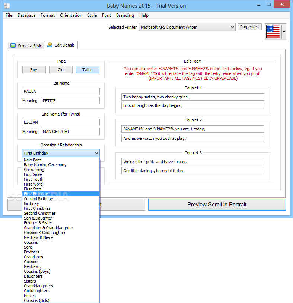Select Second Christmas option
Viewport: 293px width, 303px height.
pyautogui.click(x=61, y=213)
